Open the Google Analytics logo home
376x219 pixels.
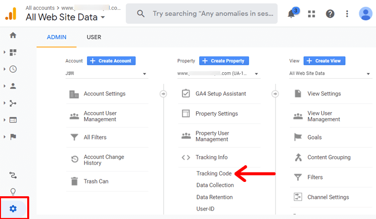11,14
